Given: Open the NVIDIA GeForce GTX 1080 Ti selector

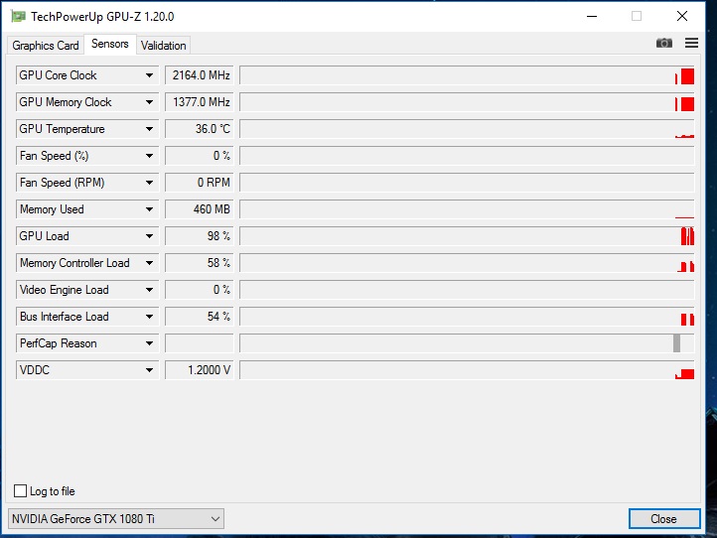Looking at the screenshot, I should (116, 519).
